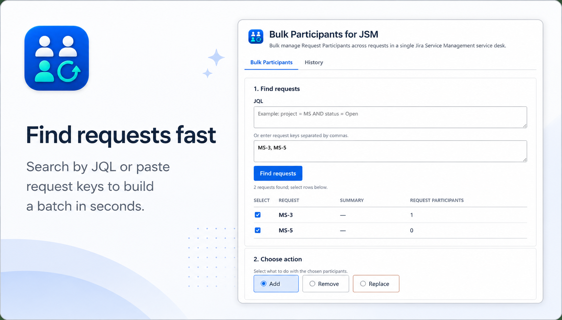Click the summary dash in MS-3 row
Image resolution: width=562 pixels, height=320 pixels.
tap(343, 215)
